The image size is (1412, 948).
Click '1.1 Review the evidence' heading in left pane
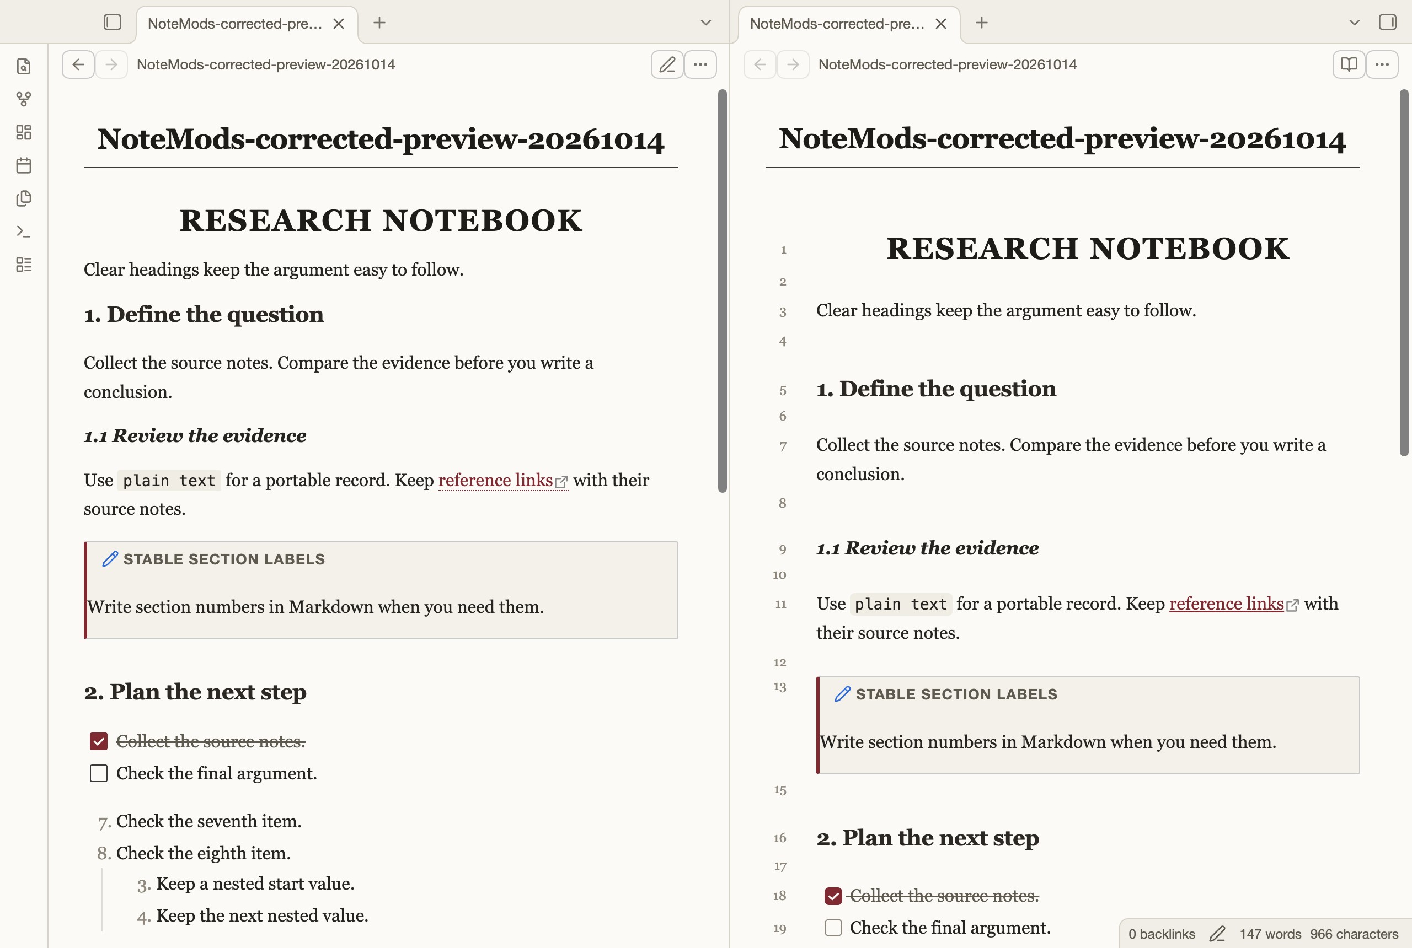(195, 435)
